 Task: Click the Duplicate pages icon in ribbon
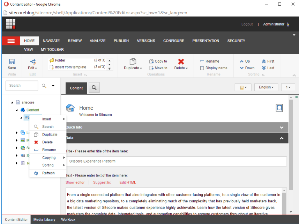pos(133,62)
